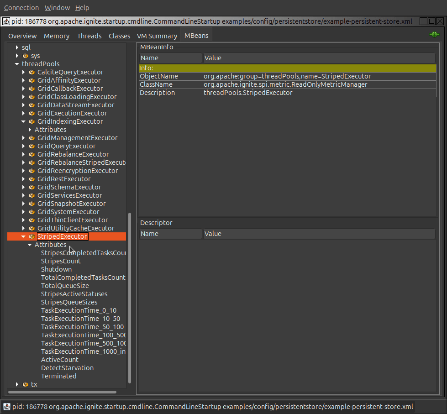This screenshot has width=447, height=414.
Task: Click the GridQueryExecutor bean icon
Action: [32, 146]
